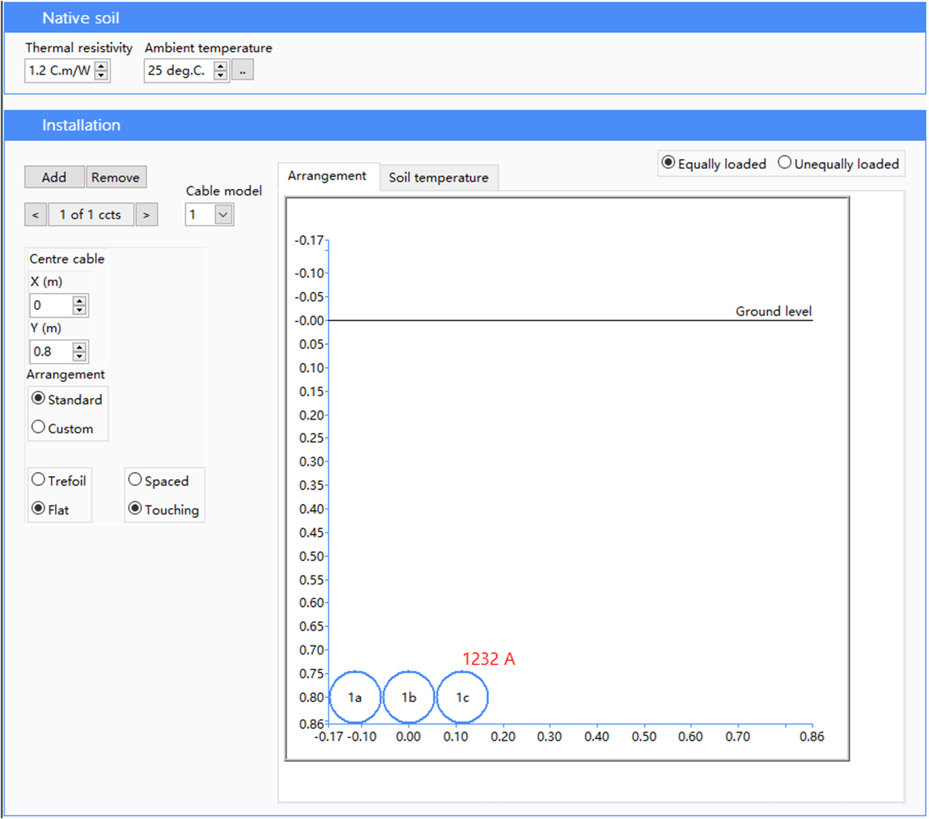Increase thermal resistivity with up arrow
The image size is (929, 819).
pyautogui.click(x=101, y=66)
